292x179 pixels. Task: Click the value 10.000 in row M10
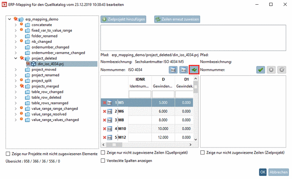[163, 129]
